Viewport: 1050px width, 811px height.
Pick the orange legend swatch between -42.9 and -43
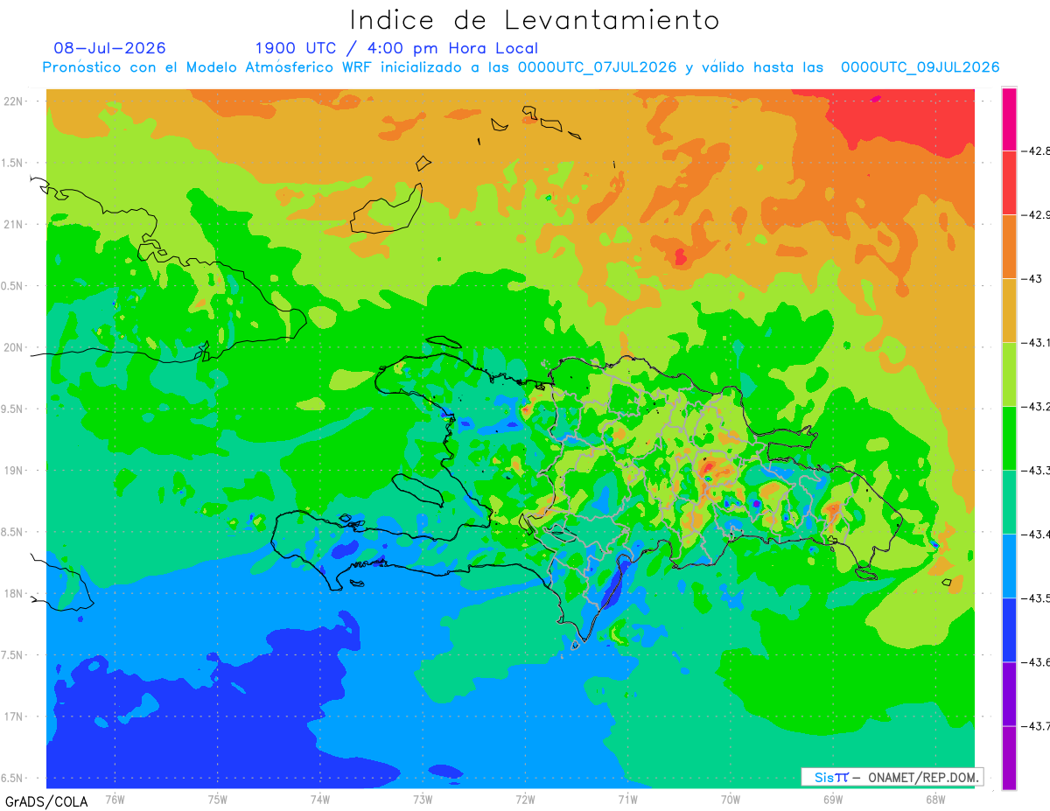(x=1009, y=247)
